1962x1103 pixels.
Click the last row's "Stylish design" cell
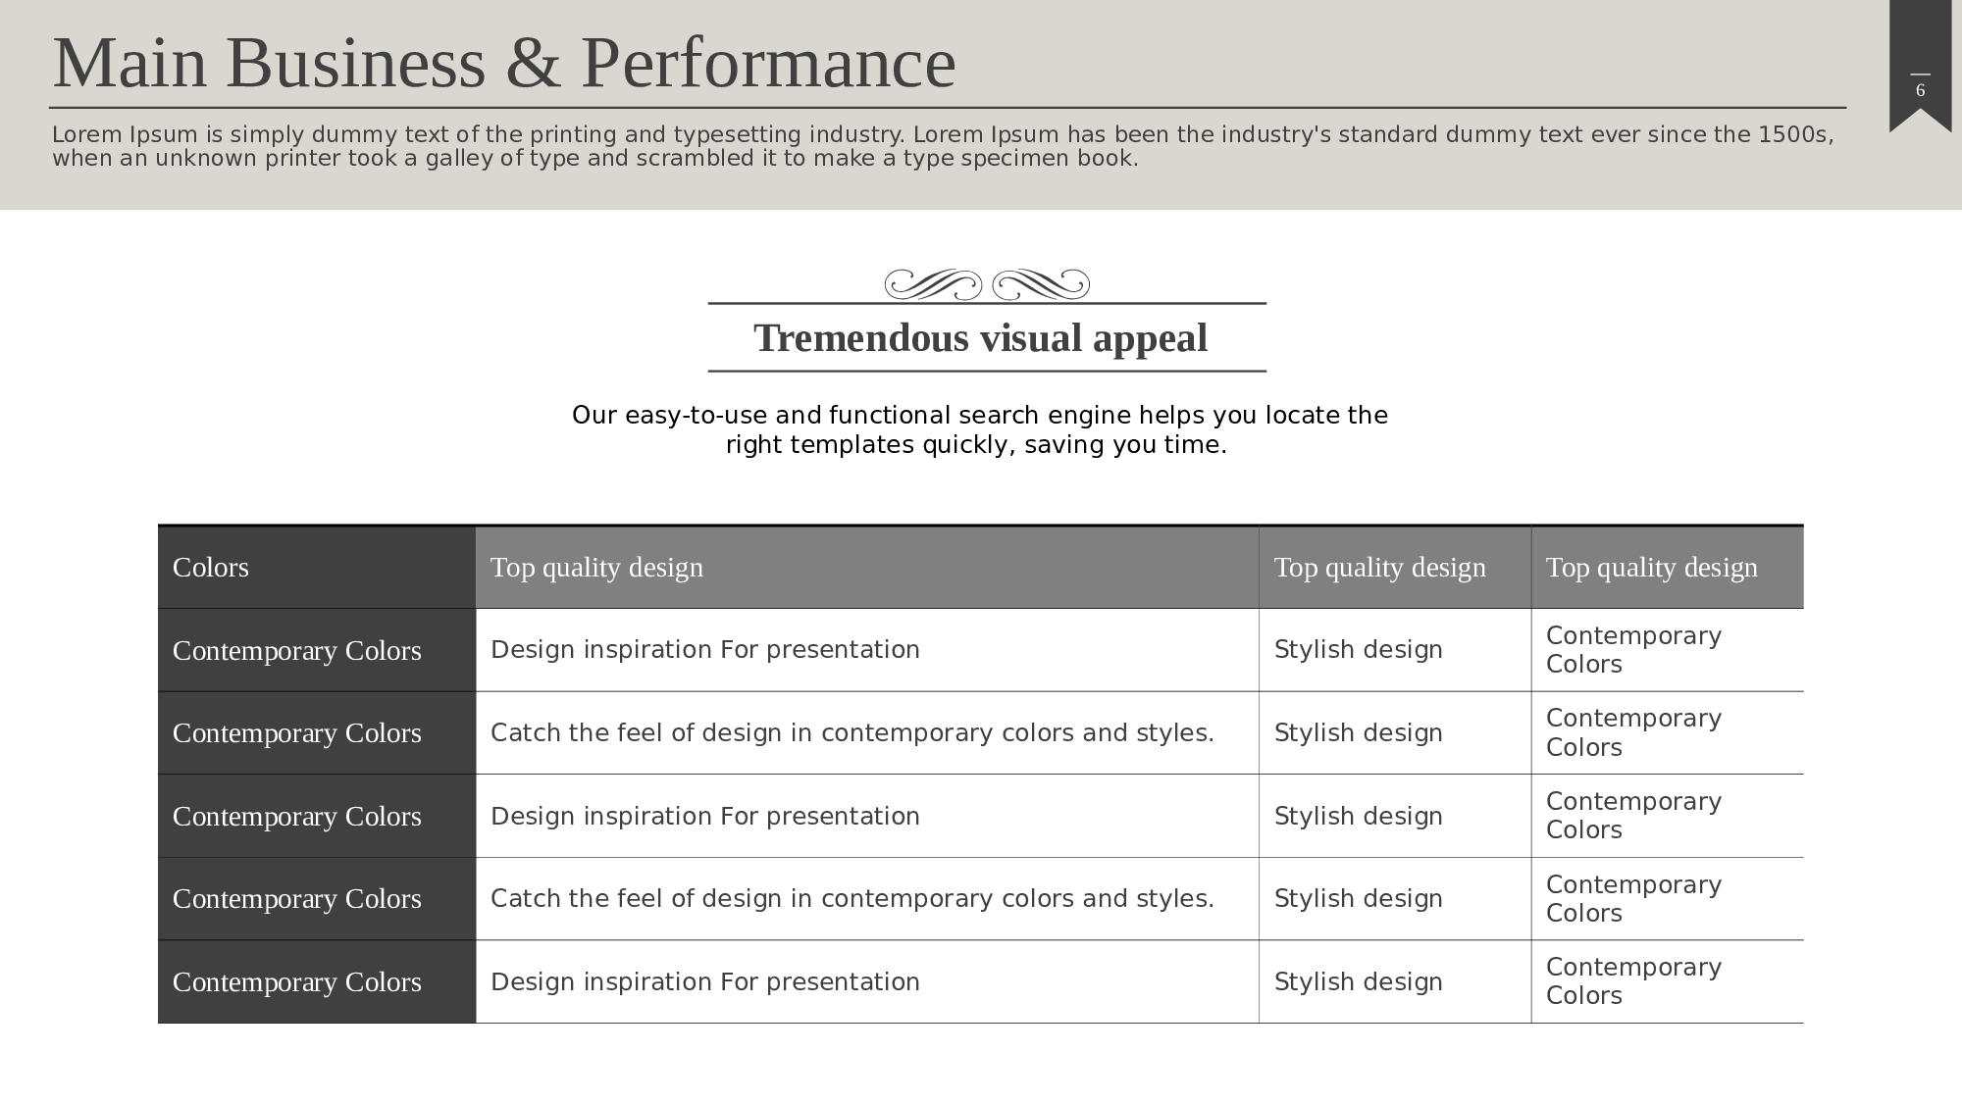1394,981
